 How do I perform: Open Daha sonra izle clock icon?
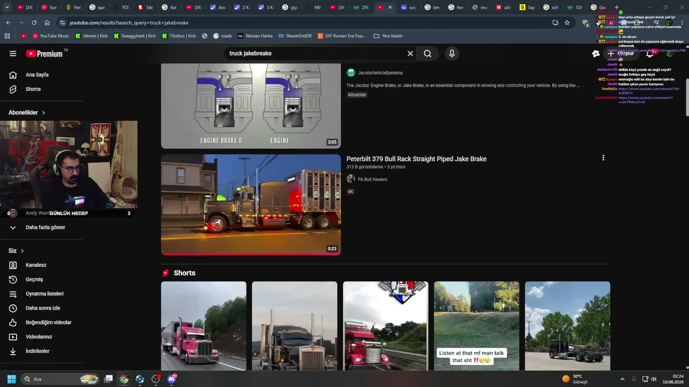tap(13, 308)
